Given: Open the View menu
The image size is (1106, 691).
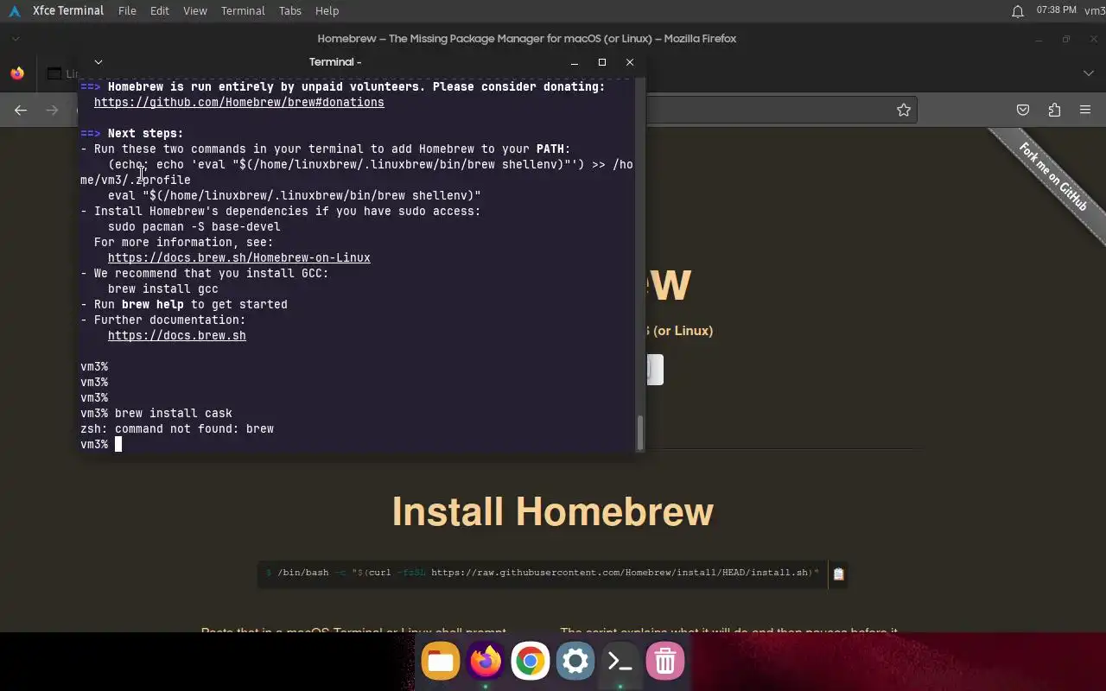Looking at the screenshot, I should point(195,11).
